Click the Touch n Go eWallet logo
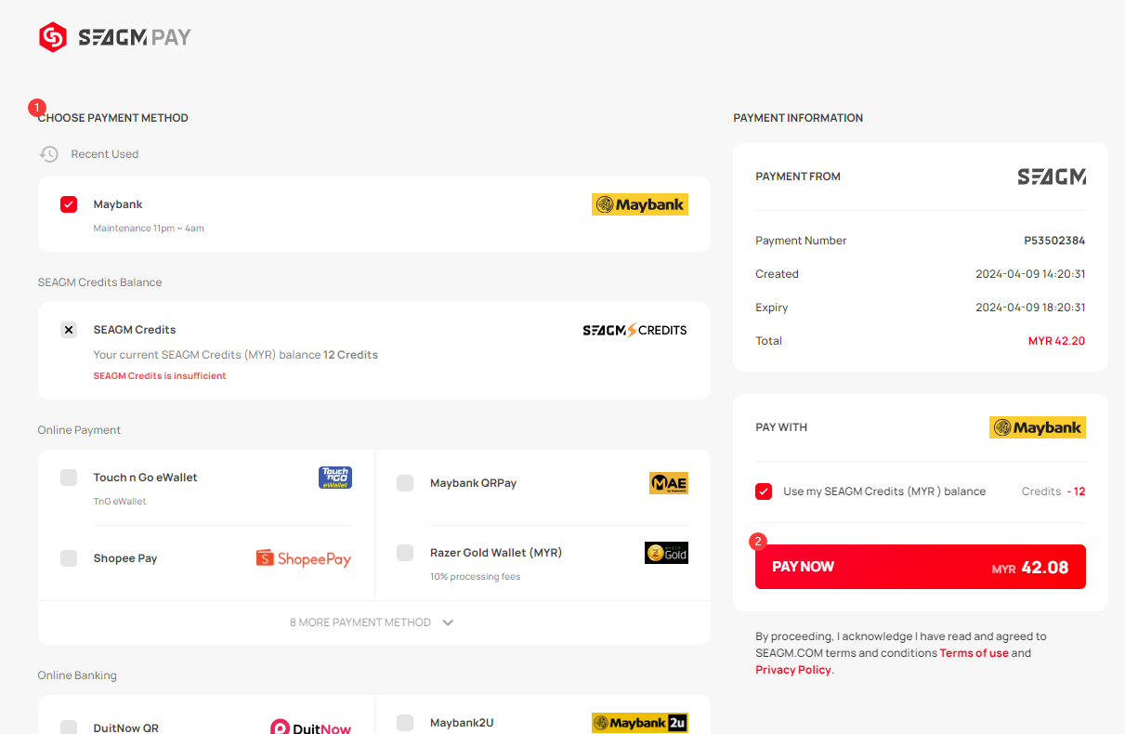The image size is (1125, 734). click(x=335, y=478)
